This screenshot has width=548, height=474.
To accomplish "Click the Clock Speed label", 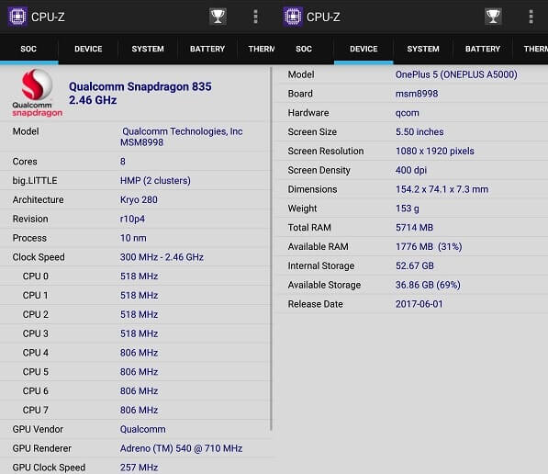I will 39,257.
